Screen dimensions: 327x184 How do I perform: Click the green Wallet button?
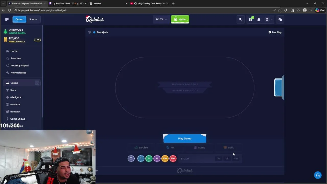[x=180, y=19]
